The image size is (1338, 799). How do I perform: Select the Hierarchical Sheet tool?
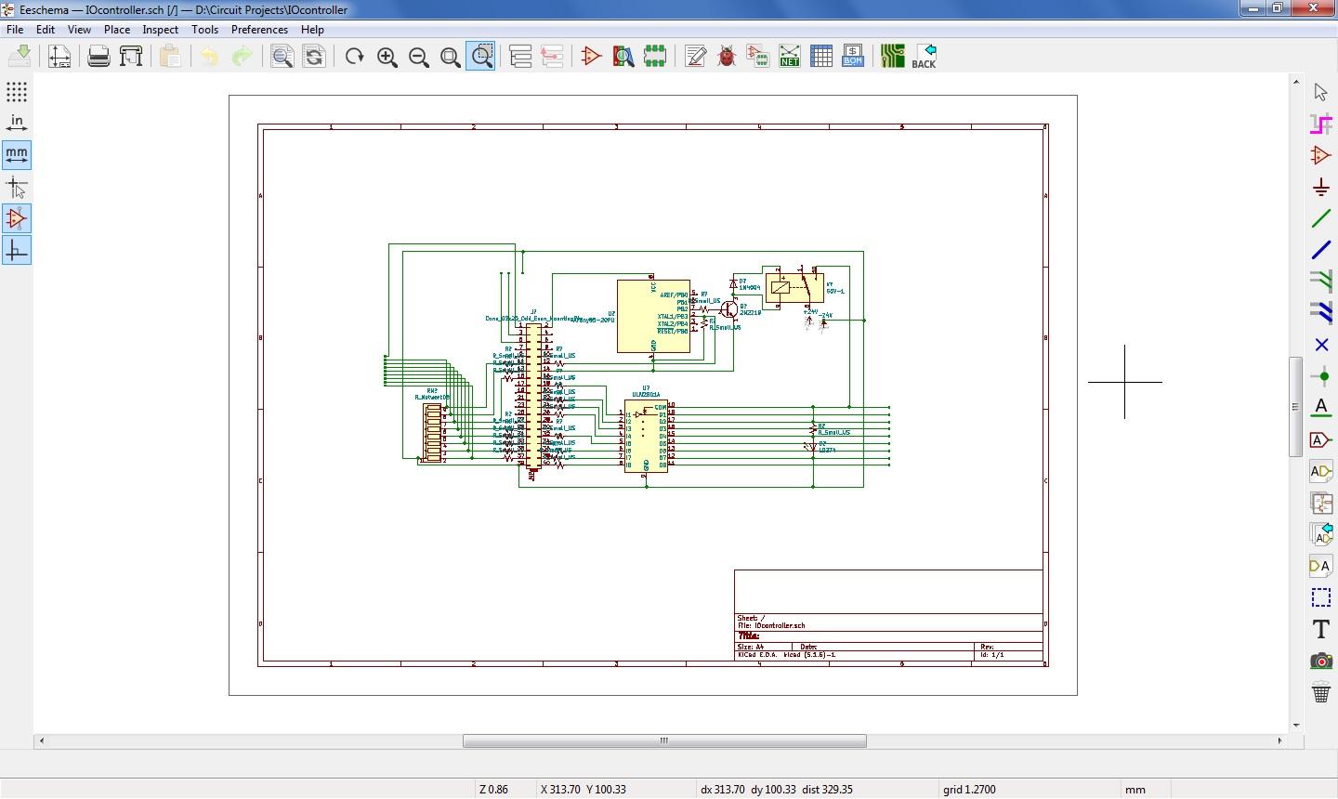1320,503
